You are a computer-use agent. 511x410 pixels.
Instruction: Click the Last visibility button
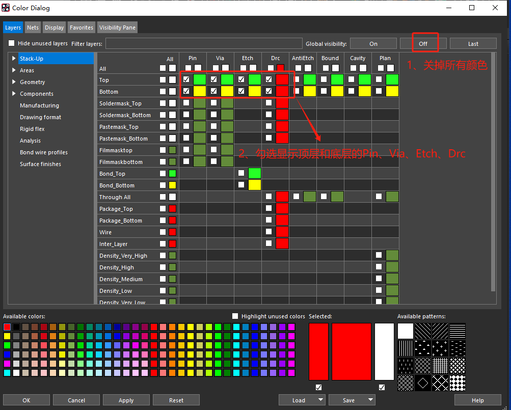tap(473, 44)
